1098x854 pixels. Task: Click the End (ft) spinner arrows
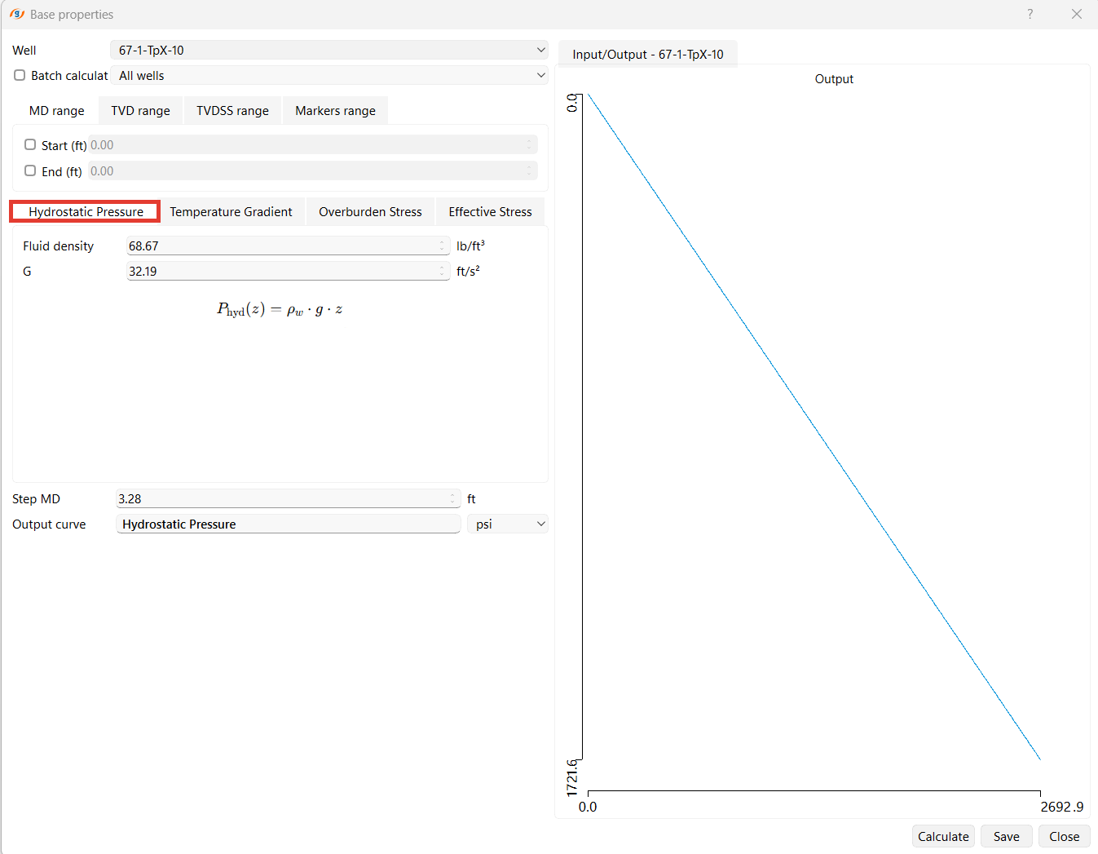(530, 170)
